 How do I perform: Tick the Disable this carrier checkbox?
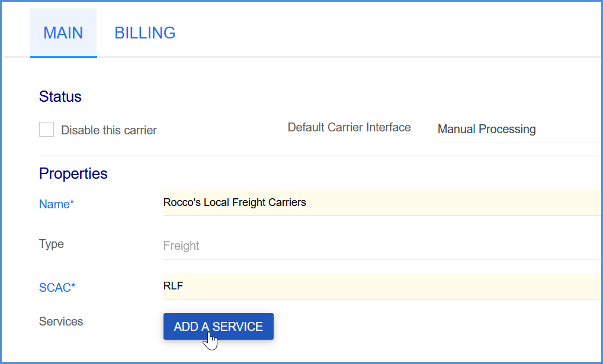(x=47, y=130)
